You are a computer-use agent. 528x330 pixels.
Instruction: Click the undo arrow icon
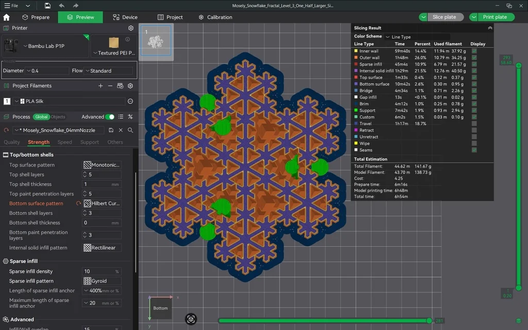(62, 6)
